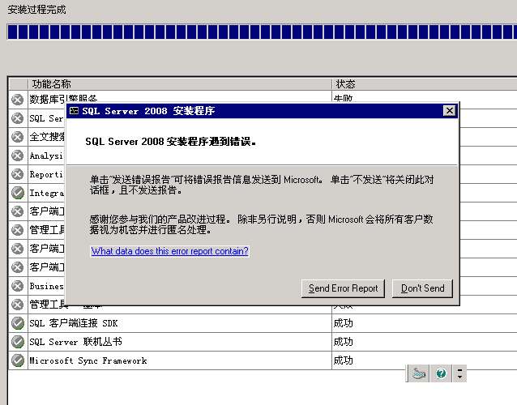Select the SQL Server 联机丛书 row text
517x405 pixels.
click(x=76, y=342)
